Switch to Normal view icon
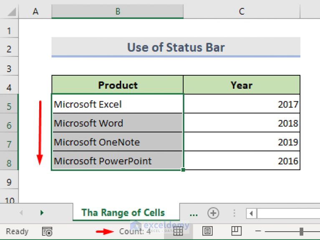This screenshot has height=240, width=320. 178,232
